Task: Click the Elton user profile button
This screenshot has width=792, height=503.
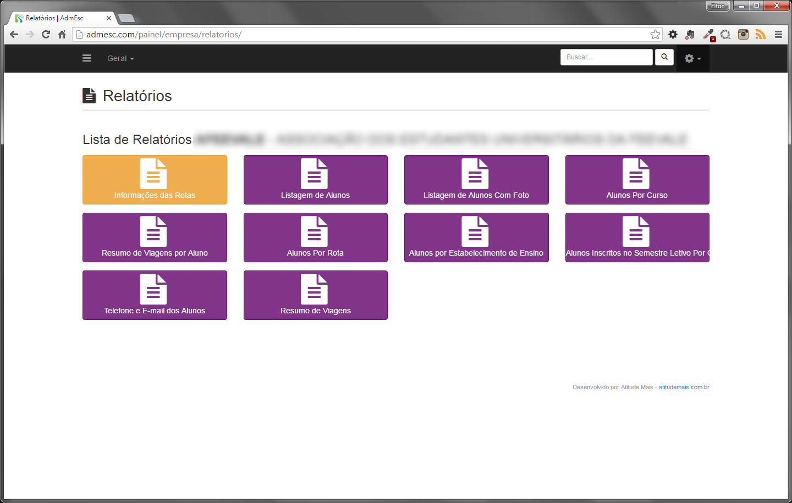Action: pos(718,6)
